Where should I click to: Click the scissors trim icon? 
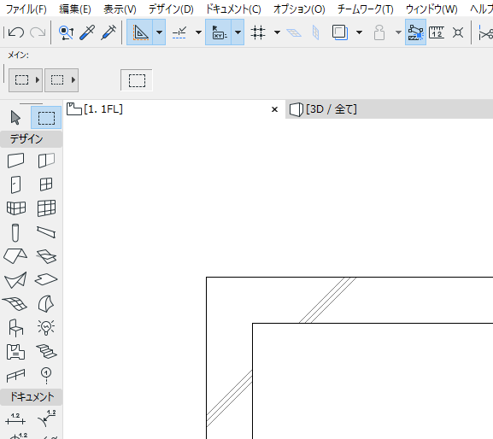(x=486, y=33)
